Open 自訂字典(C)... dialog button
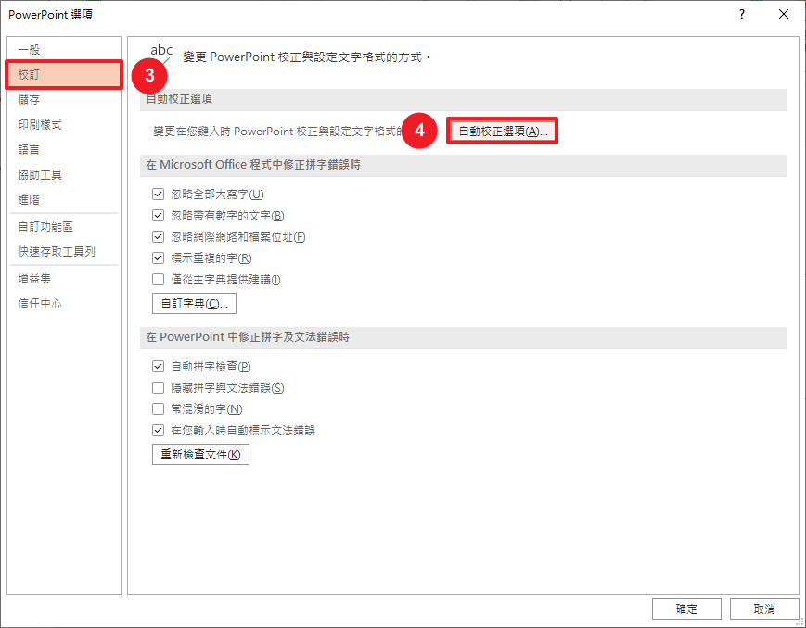Viewport: 806px width, 628px height. 194,304
